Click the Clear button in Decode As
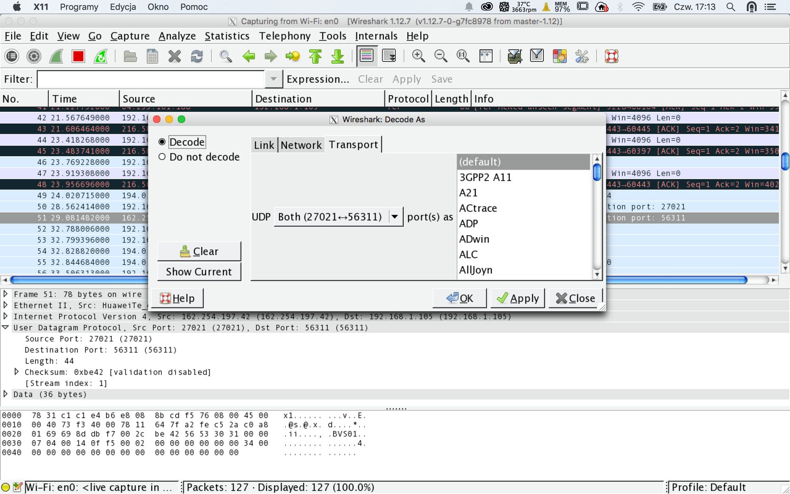790x494 pixels. pos(199,251)
